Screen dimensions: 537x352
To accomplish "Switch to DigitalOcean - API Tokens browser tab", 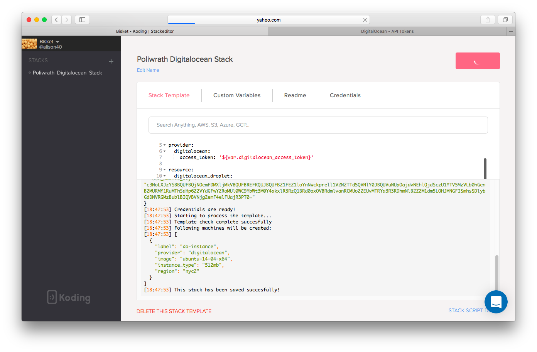I will click(x=387, y=31).
